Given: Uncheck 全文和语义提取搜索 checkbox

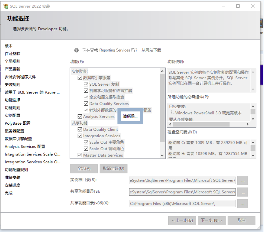Looking at the screenshot, I should point(86,97).
